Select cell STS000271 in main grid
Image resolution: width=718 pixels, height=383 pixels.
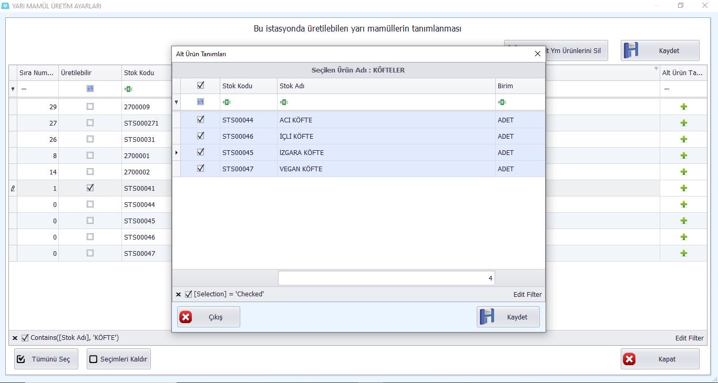pyautogui.click(x=147, y=123)
